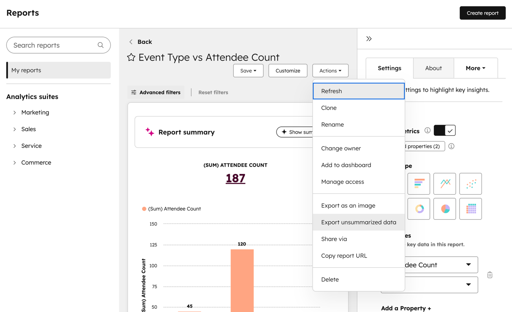This screenshot has height=312, width=512.
Task: Open My reports in sidebar
Action: click(59, 70)
